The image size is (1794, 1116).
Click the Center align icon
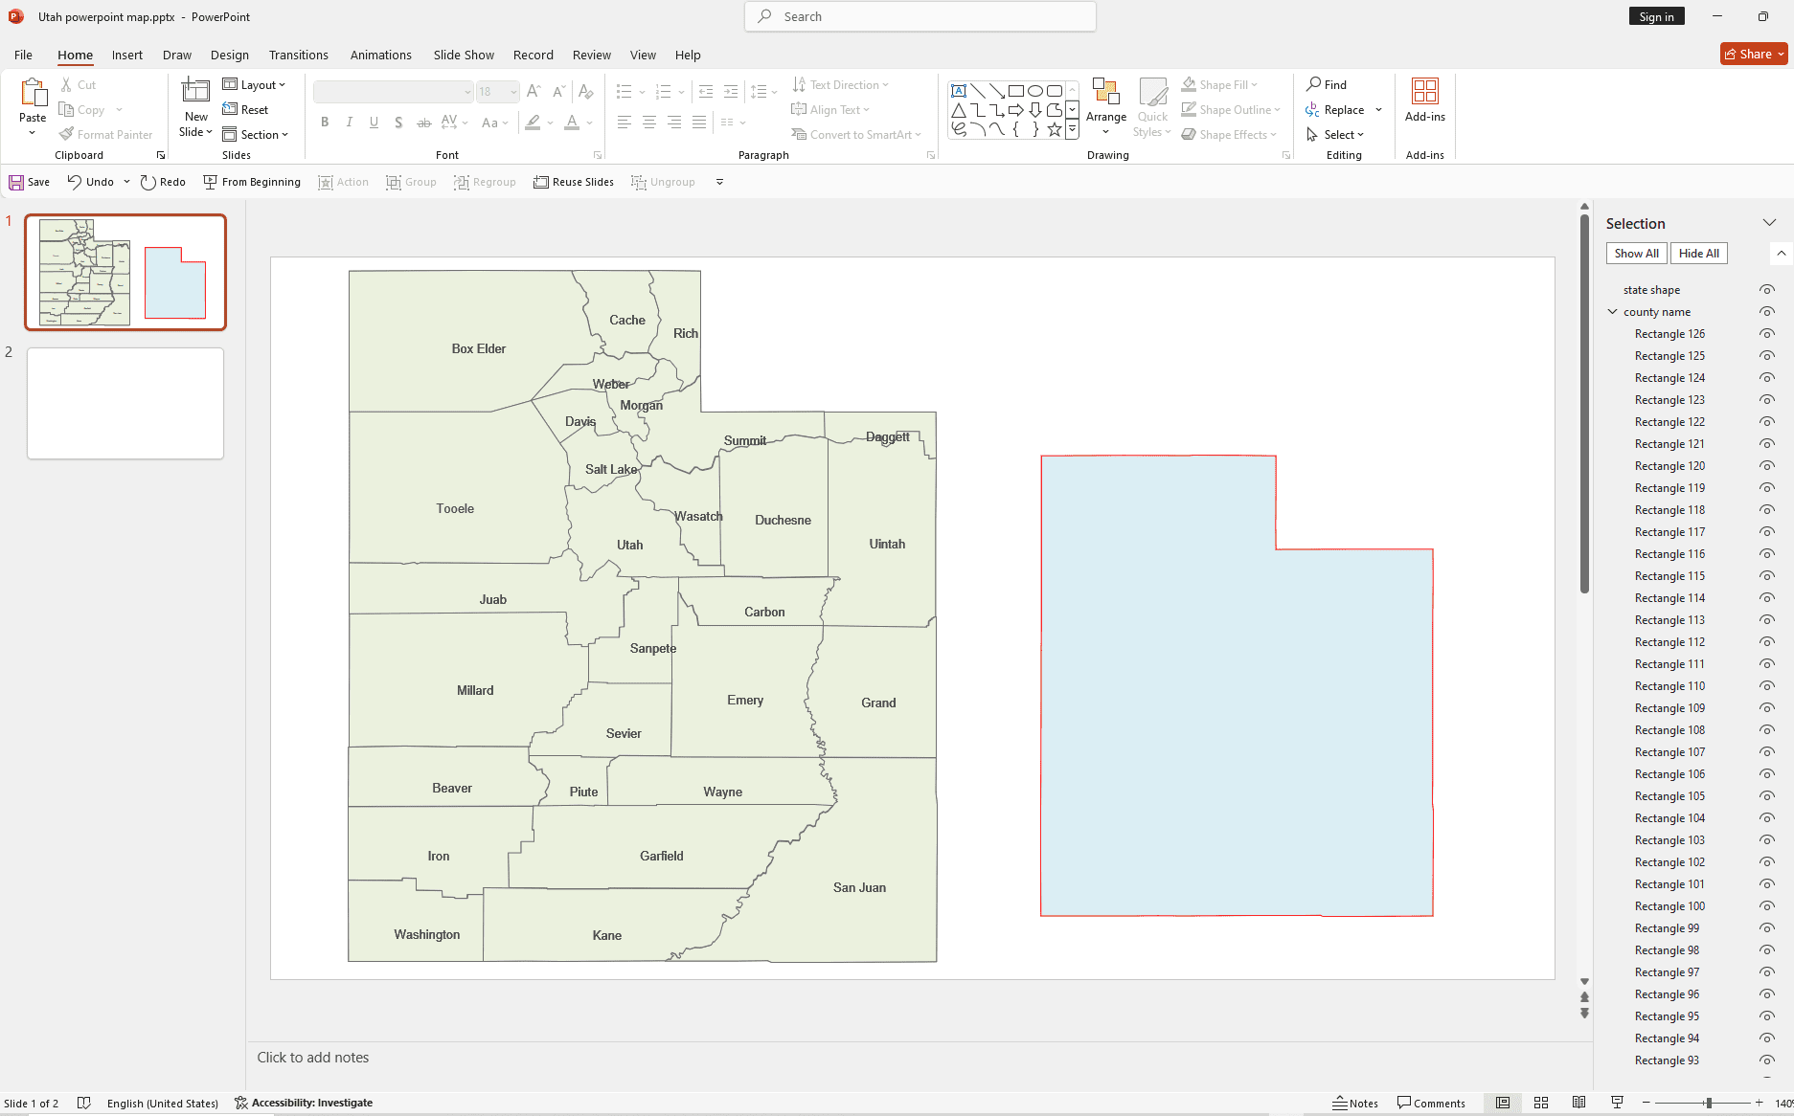coord(649,122)
